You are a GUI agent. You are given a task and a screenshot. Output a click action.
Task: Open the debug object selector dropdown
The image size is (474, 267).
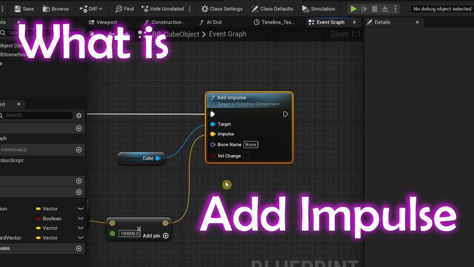442,9
